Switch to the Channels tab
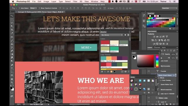The image size is (188, 106). 157,48
